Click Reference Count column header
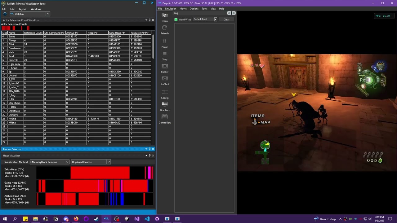 pyautogui.click(x=33, y=33)
